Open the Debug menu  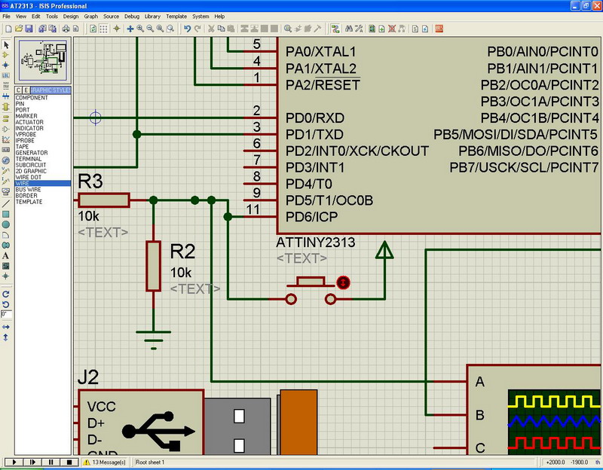click(132, 16)
